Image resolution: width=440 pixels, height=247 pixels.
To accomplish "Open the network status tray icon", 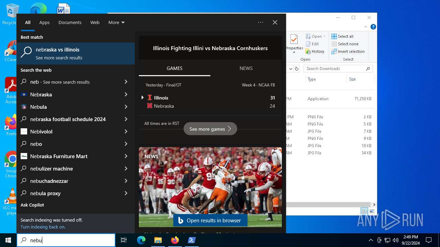I will (387, 240).
